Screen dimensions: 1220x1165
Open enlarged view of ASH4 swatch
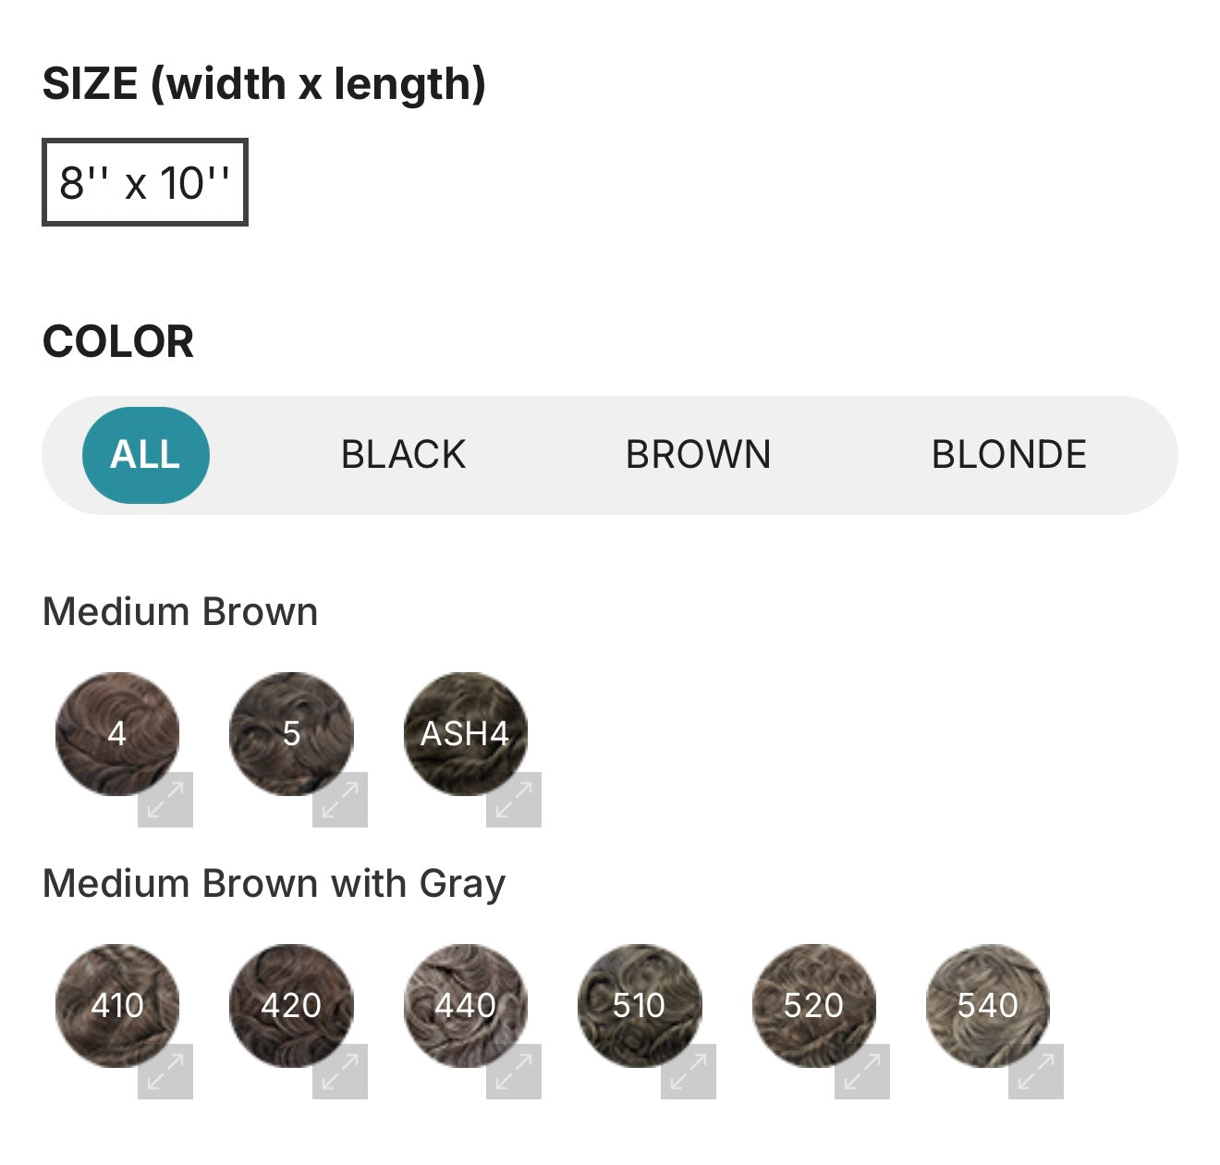click(514, 799)
